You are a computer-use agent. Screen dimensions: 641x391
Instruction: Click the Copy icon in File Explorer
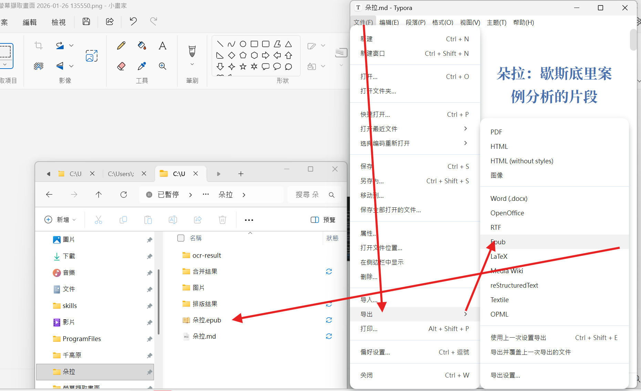pyautogui.click(x=123, y=220)
